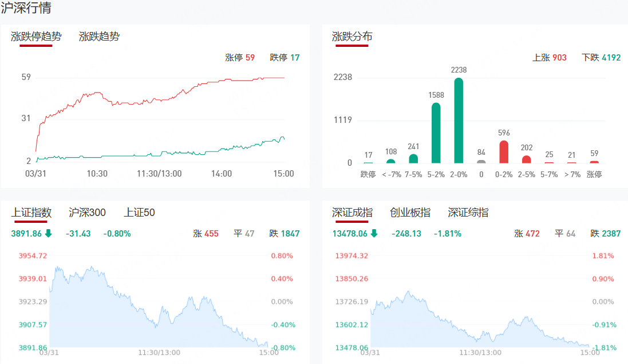Viewport: 628px width, 364px height.
Task: Select the 上证指数 tab
Action: [x=31, y=213]
